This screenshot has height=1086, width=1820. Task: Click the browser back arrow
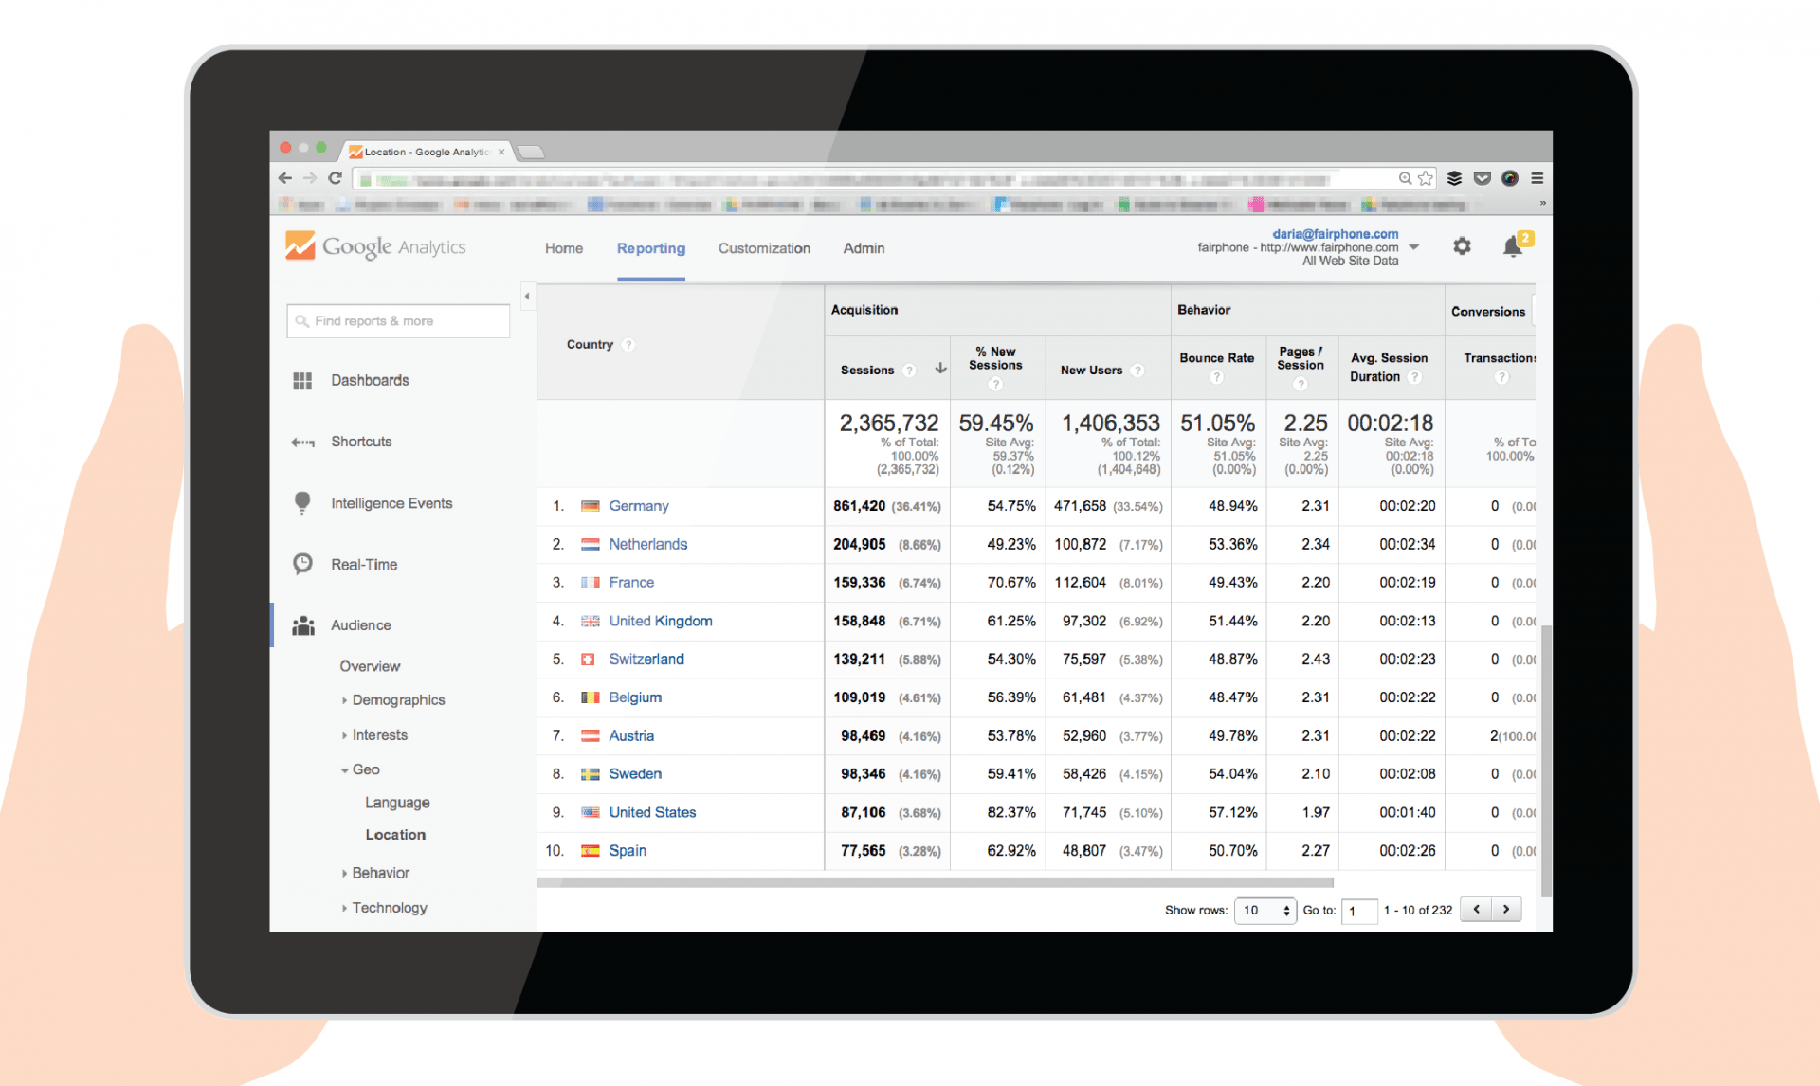284,178
